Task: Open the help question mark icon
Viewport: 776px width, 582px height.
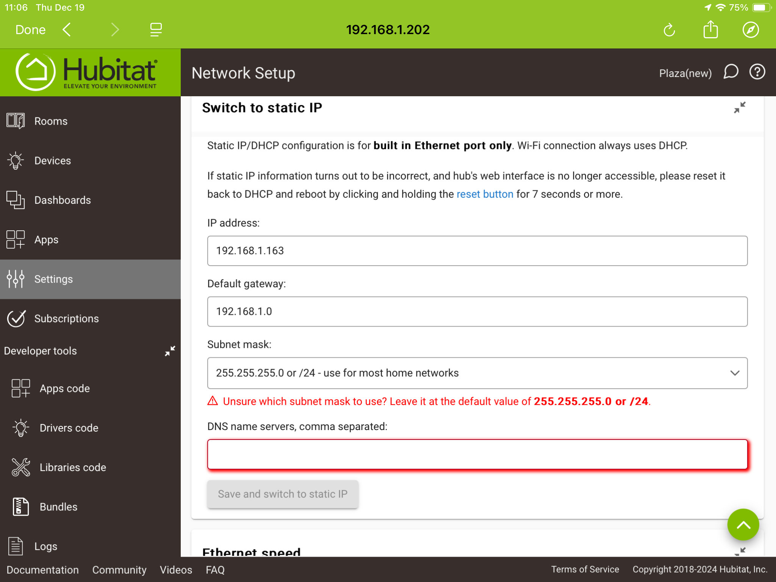Action: (757, 72)
